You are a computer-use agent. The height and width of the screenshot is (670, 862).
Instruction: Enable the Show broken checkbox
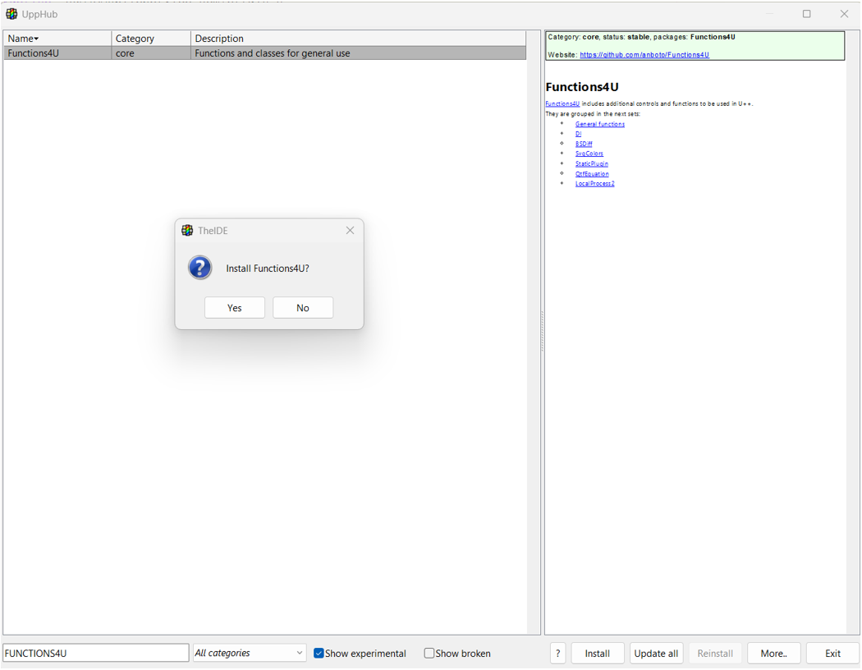click(429, 653)
